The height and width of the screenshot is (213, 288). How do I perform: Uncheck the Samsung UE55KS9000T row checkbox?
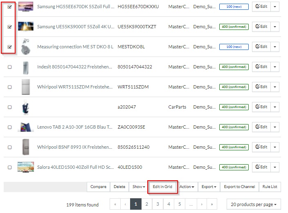(9, 27)
